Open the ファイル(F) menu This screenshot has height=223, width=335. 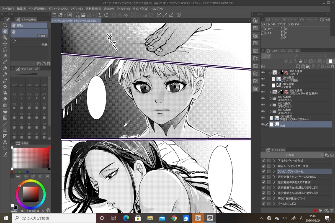pyautogui.click(x=8, y=9)
